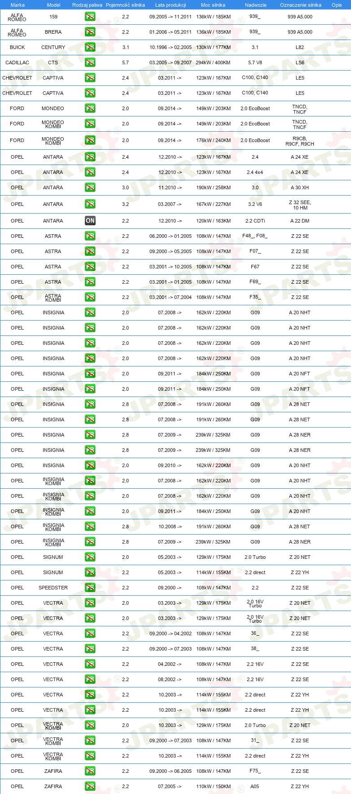Click the 'Marka' column header
The height and width of the screenshot is (794, 351).
[18, 5]
